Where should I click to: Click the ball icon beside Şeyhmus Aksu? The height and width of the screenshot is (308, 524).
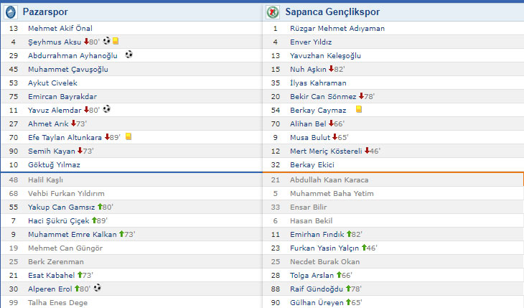coord(106,42)
